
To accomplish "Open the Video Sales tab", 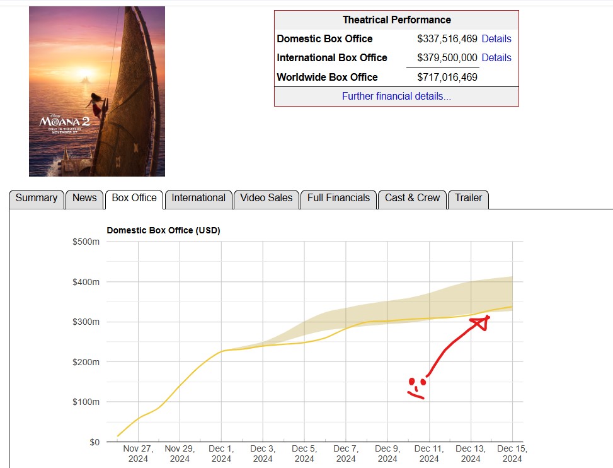I will pyautogui.click(x=266, y=198).
